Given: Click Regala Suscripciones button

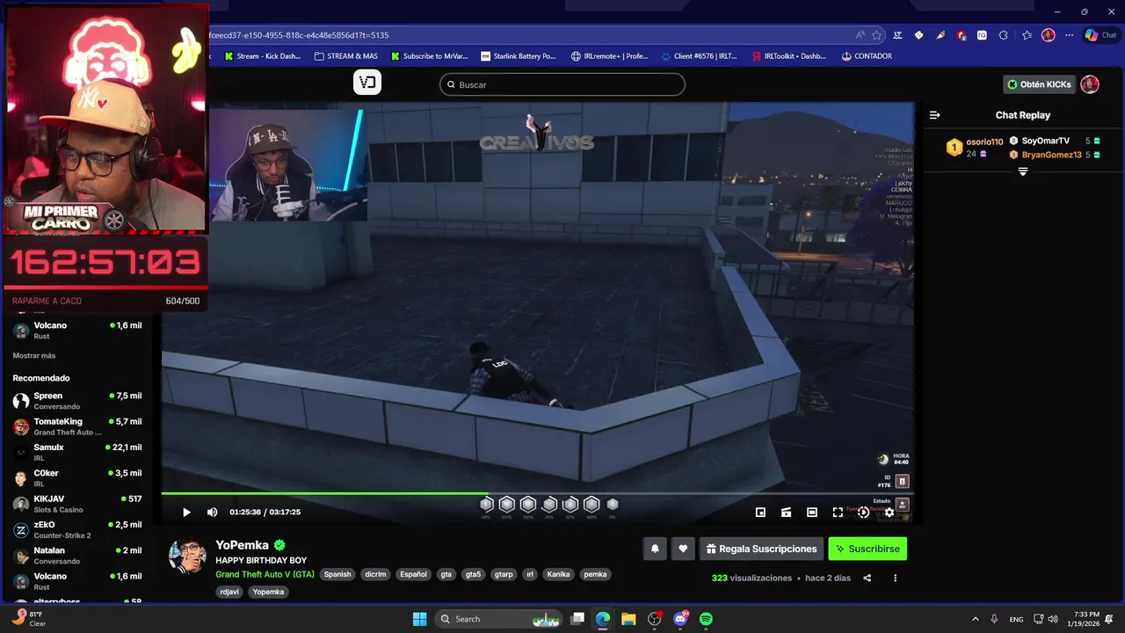Looking at the screenshot, I should (x=761, y=549).
